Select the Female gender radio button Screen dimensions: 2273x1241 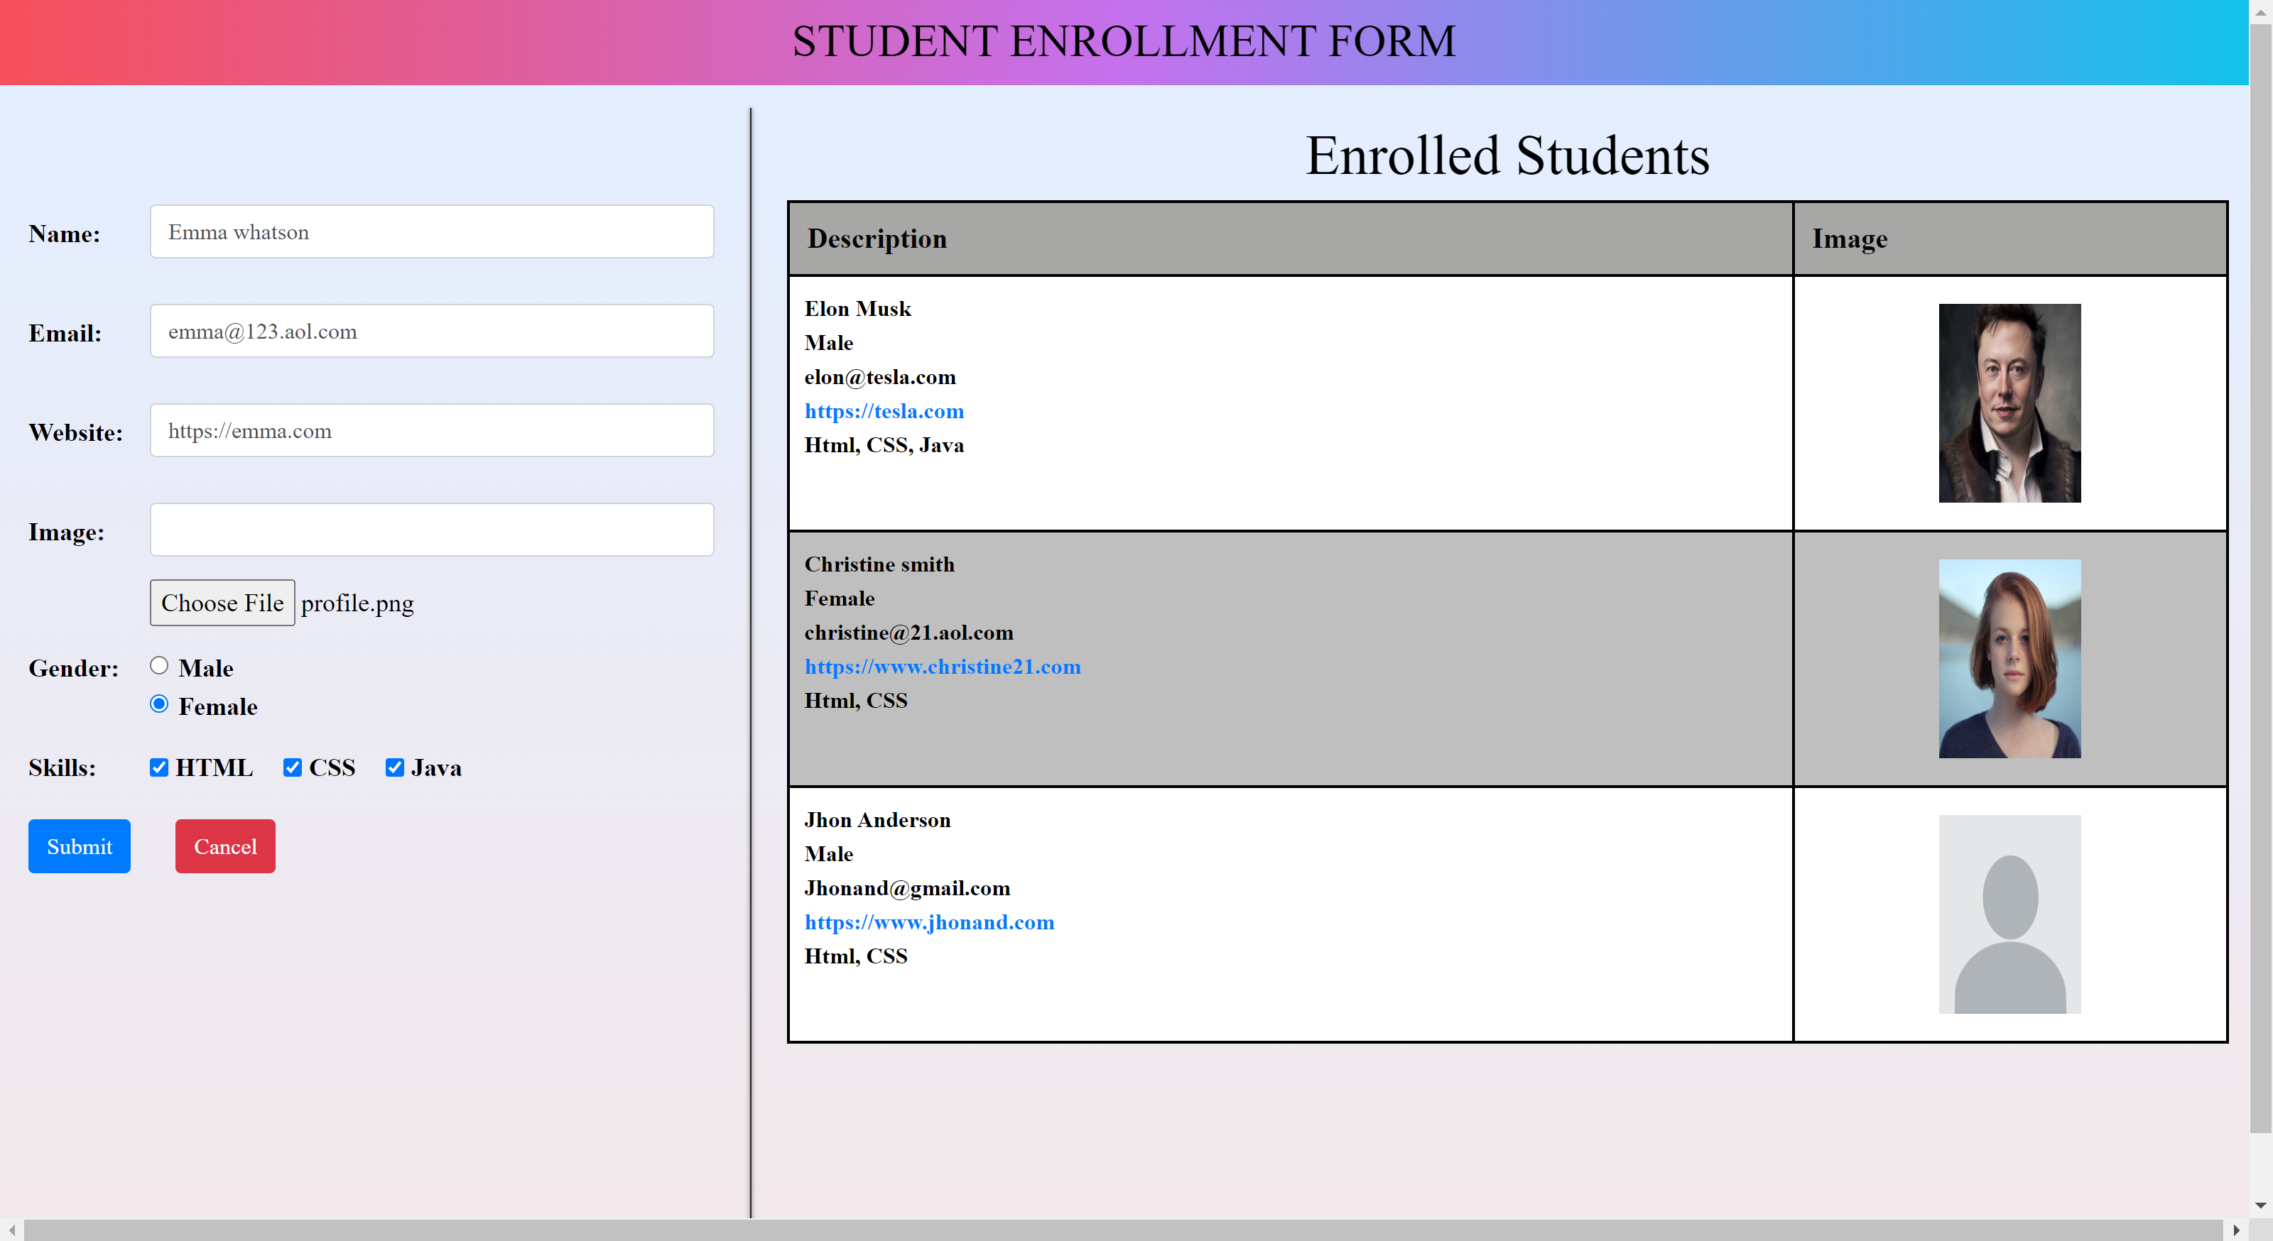pos(159,704)
